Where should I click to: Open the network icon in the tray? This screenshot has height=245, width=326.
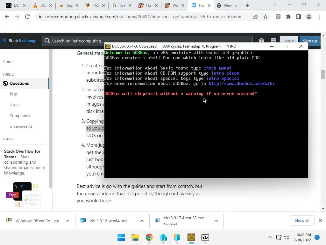point(279,237)
